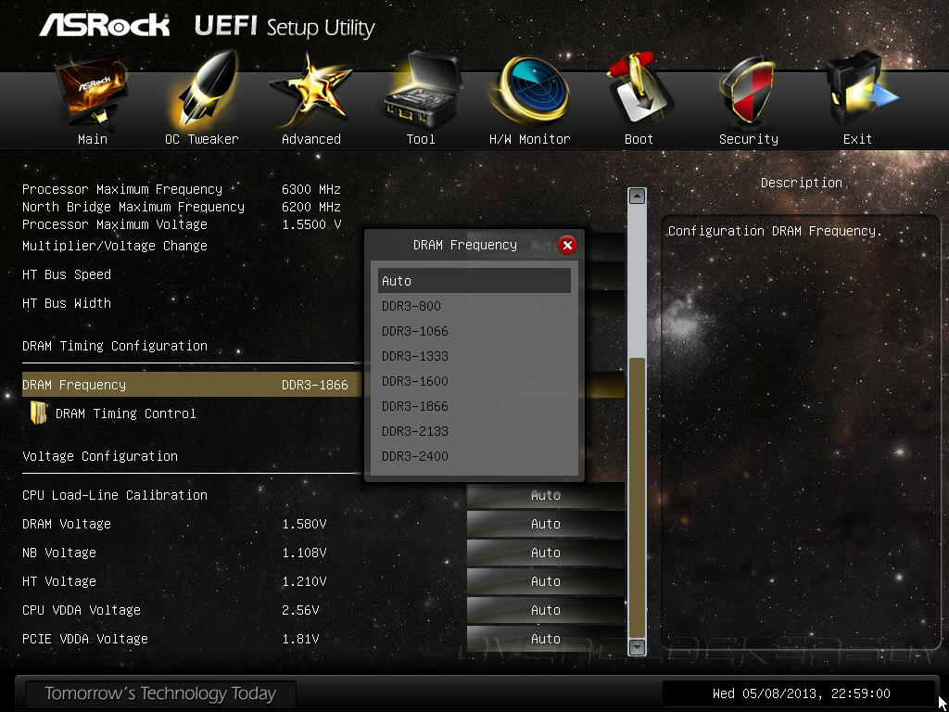The image size is (949, 712).
Task: Open DRAM Timing Control submenu
Action: 126,414
